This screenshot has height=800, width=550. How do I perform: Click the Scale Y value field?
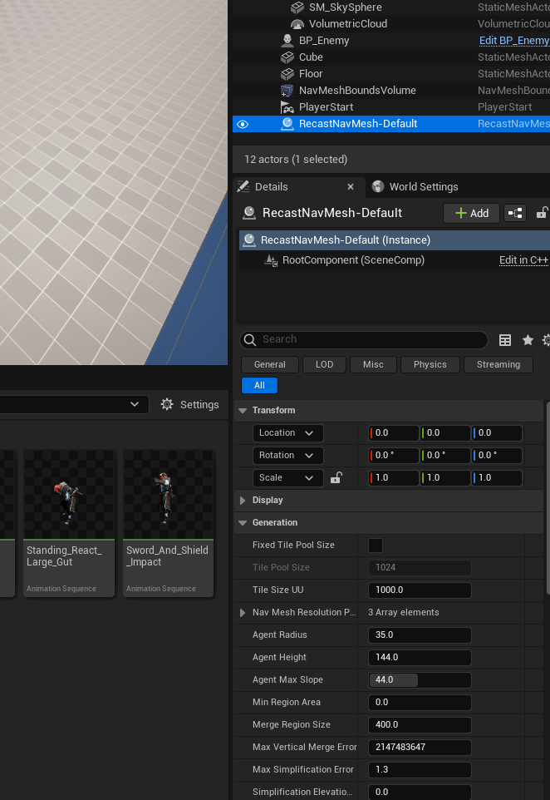click(445, 477)
